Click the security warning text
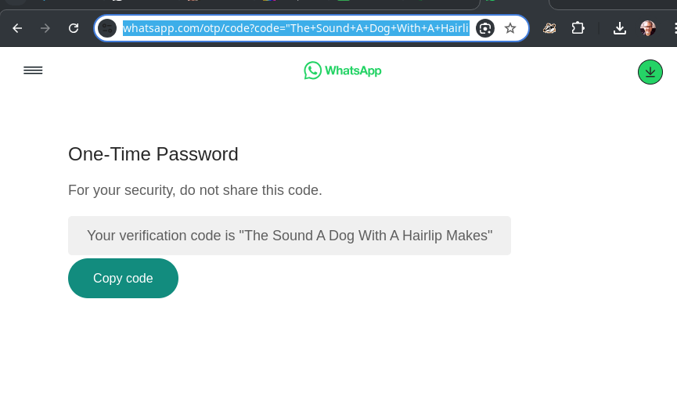This screenshot has height=418, width=677. pyautogui.click(x=195, y=190)
